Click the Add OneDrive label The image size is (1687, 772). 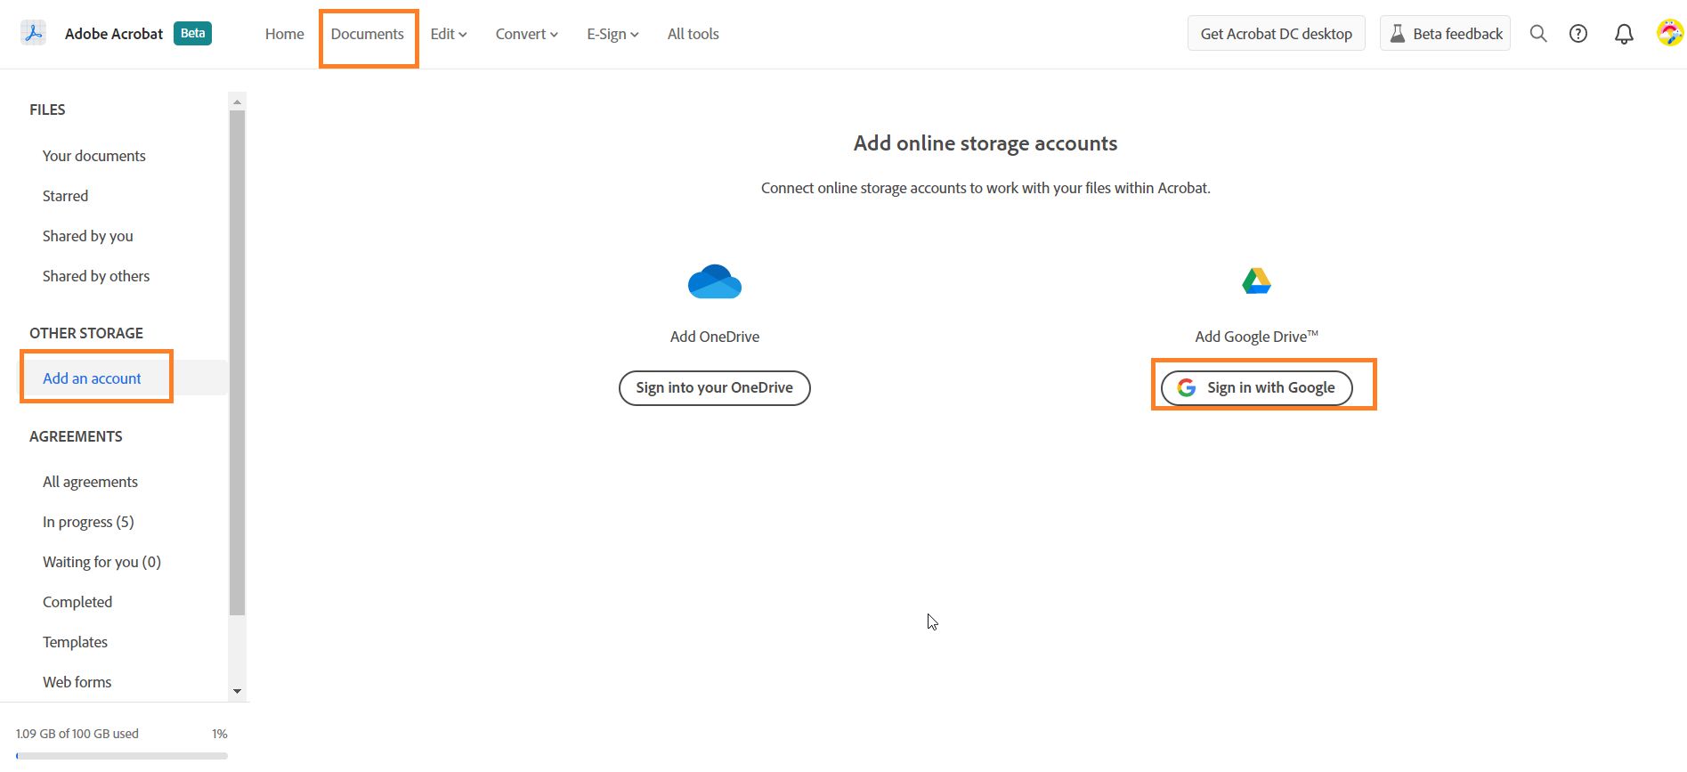(715, 337)
